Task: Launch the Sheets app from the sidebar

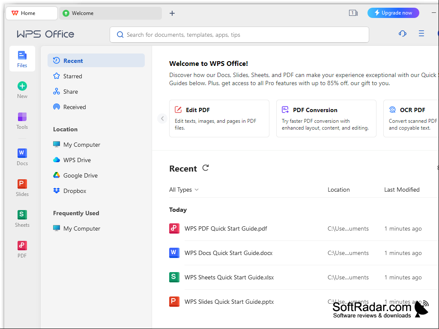Action: 22,219
